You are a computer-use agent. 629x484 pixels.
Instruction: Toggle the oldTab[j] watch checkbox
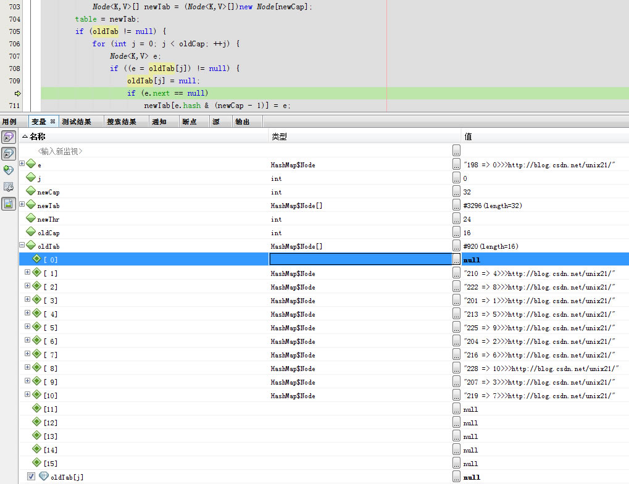tap(31, 477)
